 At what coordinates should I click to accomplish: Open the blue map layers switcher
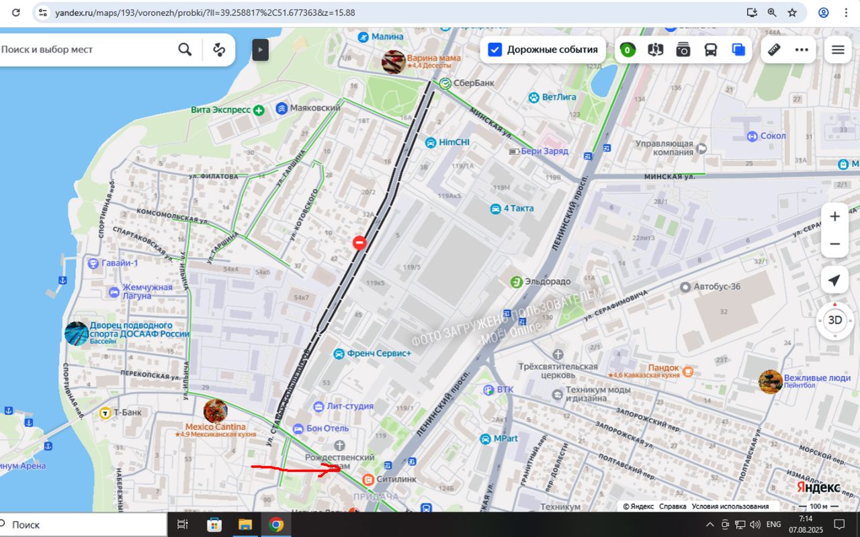click(738, 50)
